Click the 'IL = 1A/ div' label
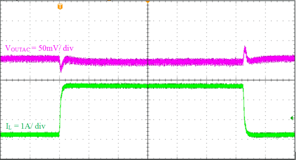 26,126
